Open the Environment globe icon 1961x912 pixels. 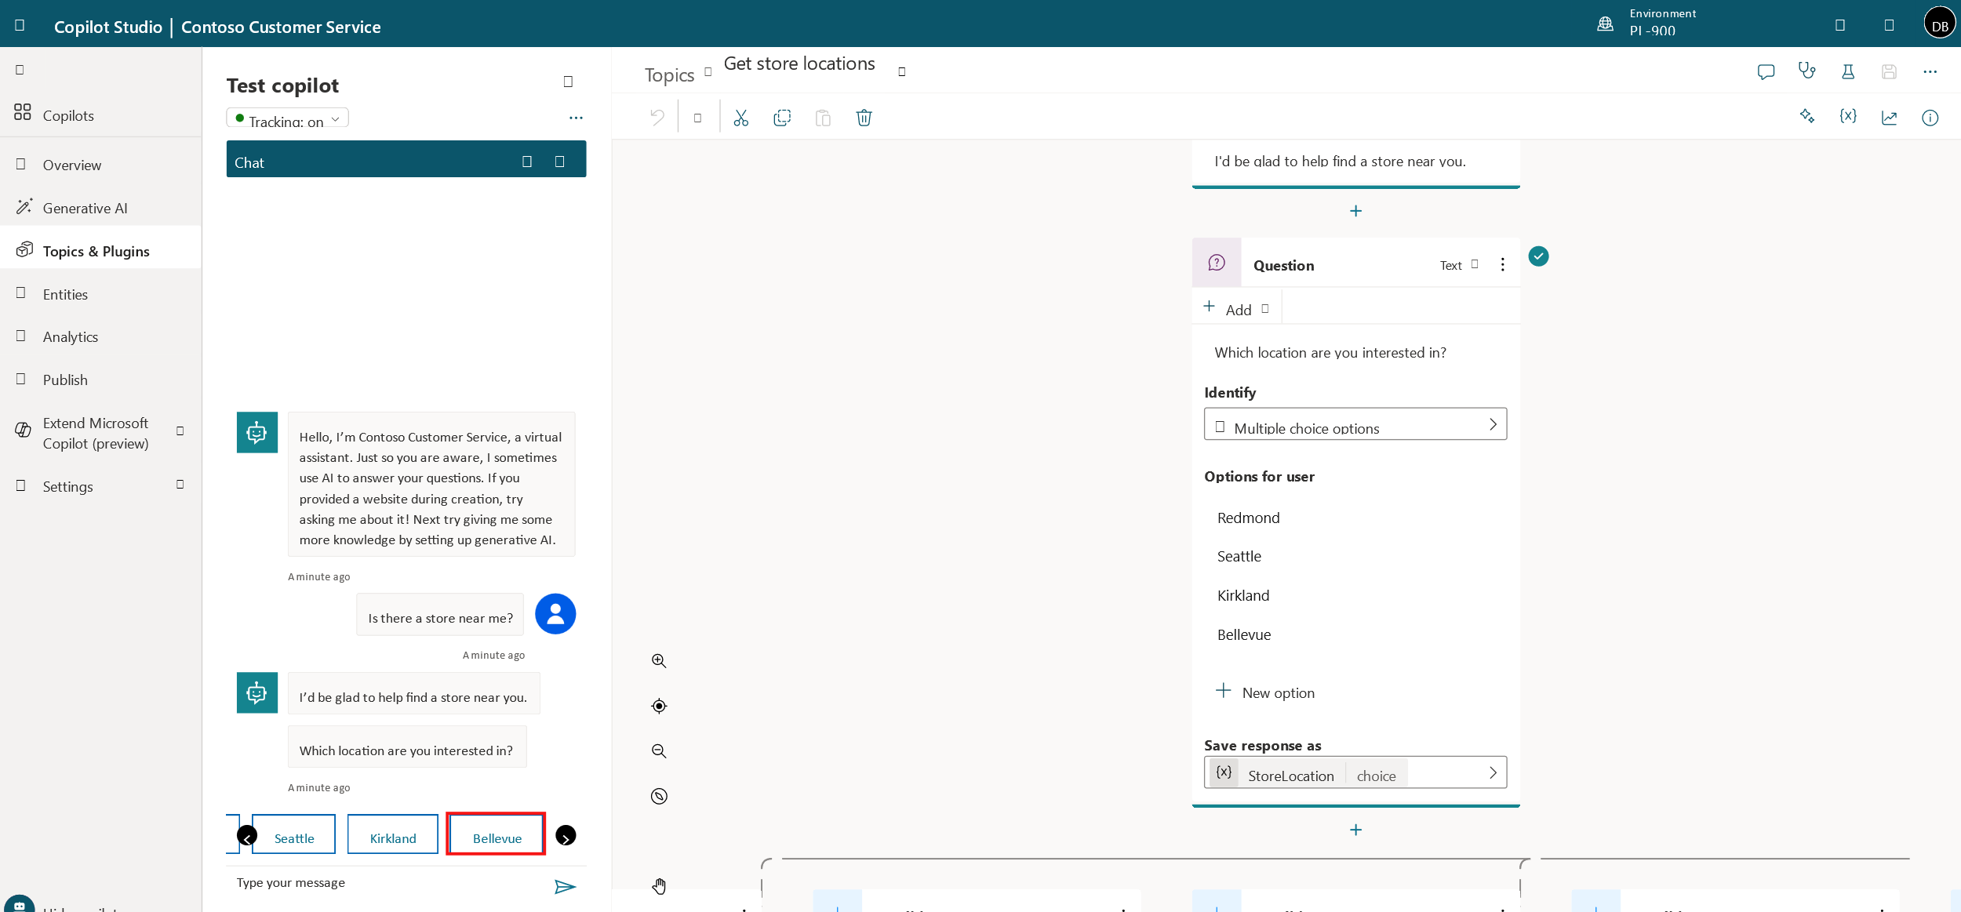click(1605, 24)
